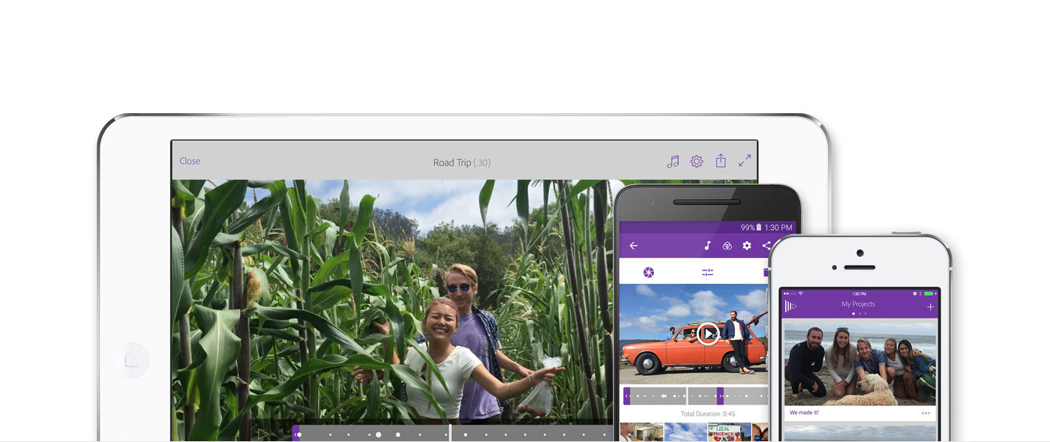Screen dimensions: 1050x442
Task: Expand the iPad video to fullscreen
Action: [745, 160]
